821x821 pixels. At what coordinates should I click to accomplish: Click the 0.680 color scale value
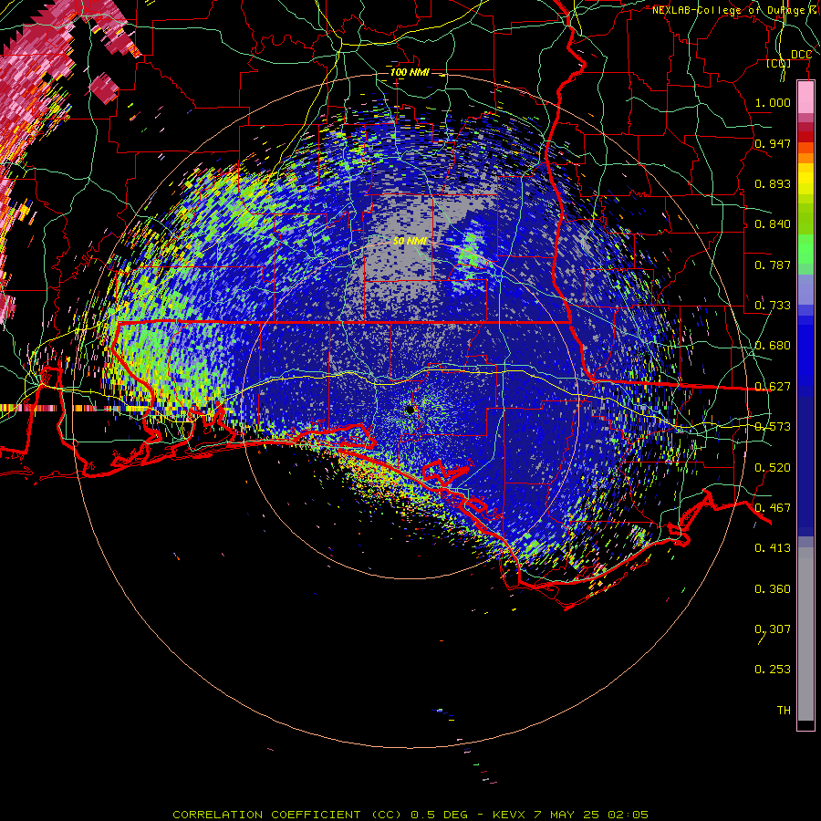pyautogui.click(x=773, y=346)
